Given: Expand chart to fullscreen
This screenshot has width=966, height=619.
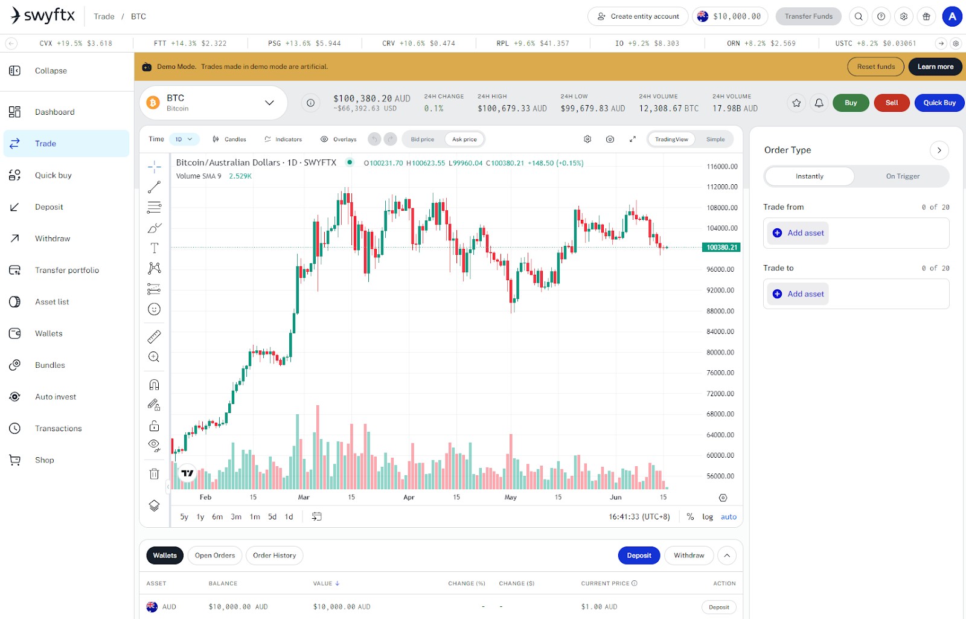Looking at the screenshot, I should coord(633,140).
